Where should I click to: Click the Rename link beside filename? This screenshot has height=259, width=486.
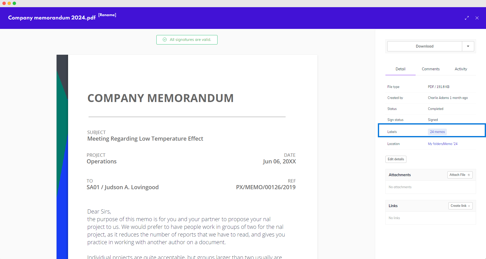click(107, 15)
